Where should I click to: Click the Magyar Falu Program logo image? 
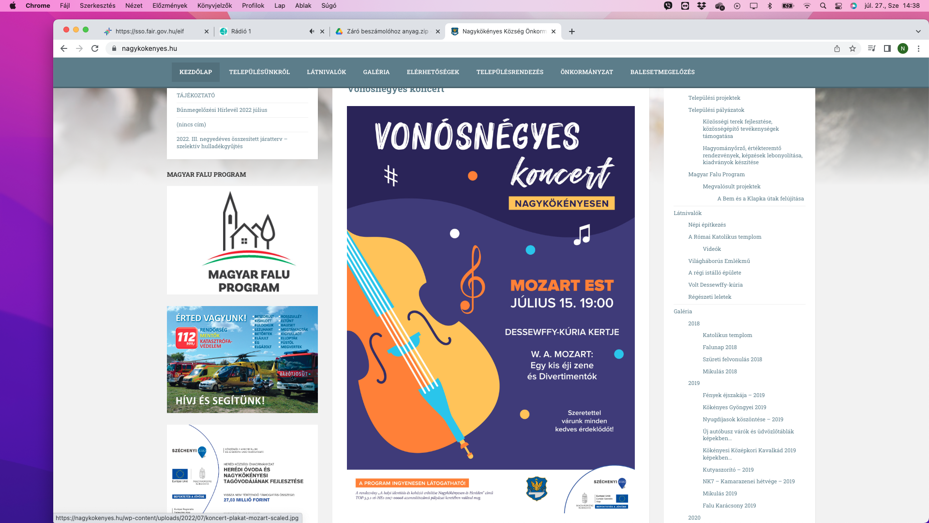point(242,240)
